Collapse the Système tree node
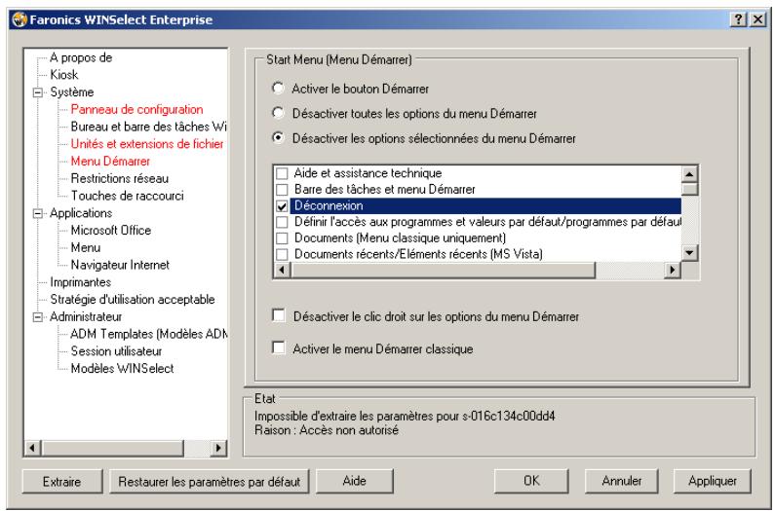 [38, 92]
